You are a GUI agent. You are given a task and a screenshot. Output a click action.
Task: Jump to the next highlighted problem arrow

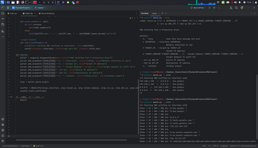coord(138,18)
